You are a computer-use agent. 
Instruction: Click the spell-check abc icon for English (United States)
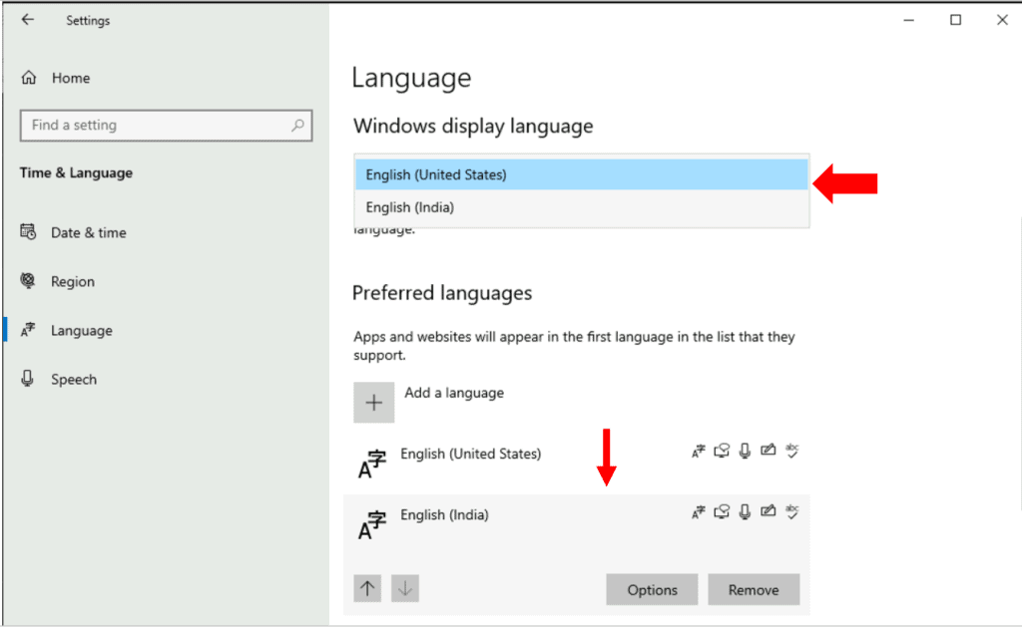tap(792, 452)
